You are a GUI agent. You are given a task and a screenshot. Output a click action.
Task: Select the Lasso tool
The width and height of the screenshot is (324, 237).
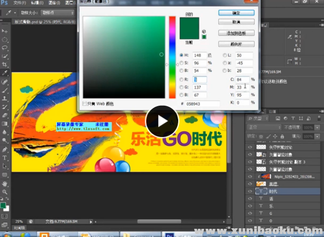click(x=5, y=48)
